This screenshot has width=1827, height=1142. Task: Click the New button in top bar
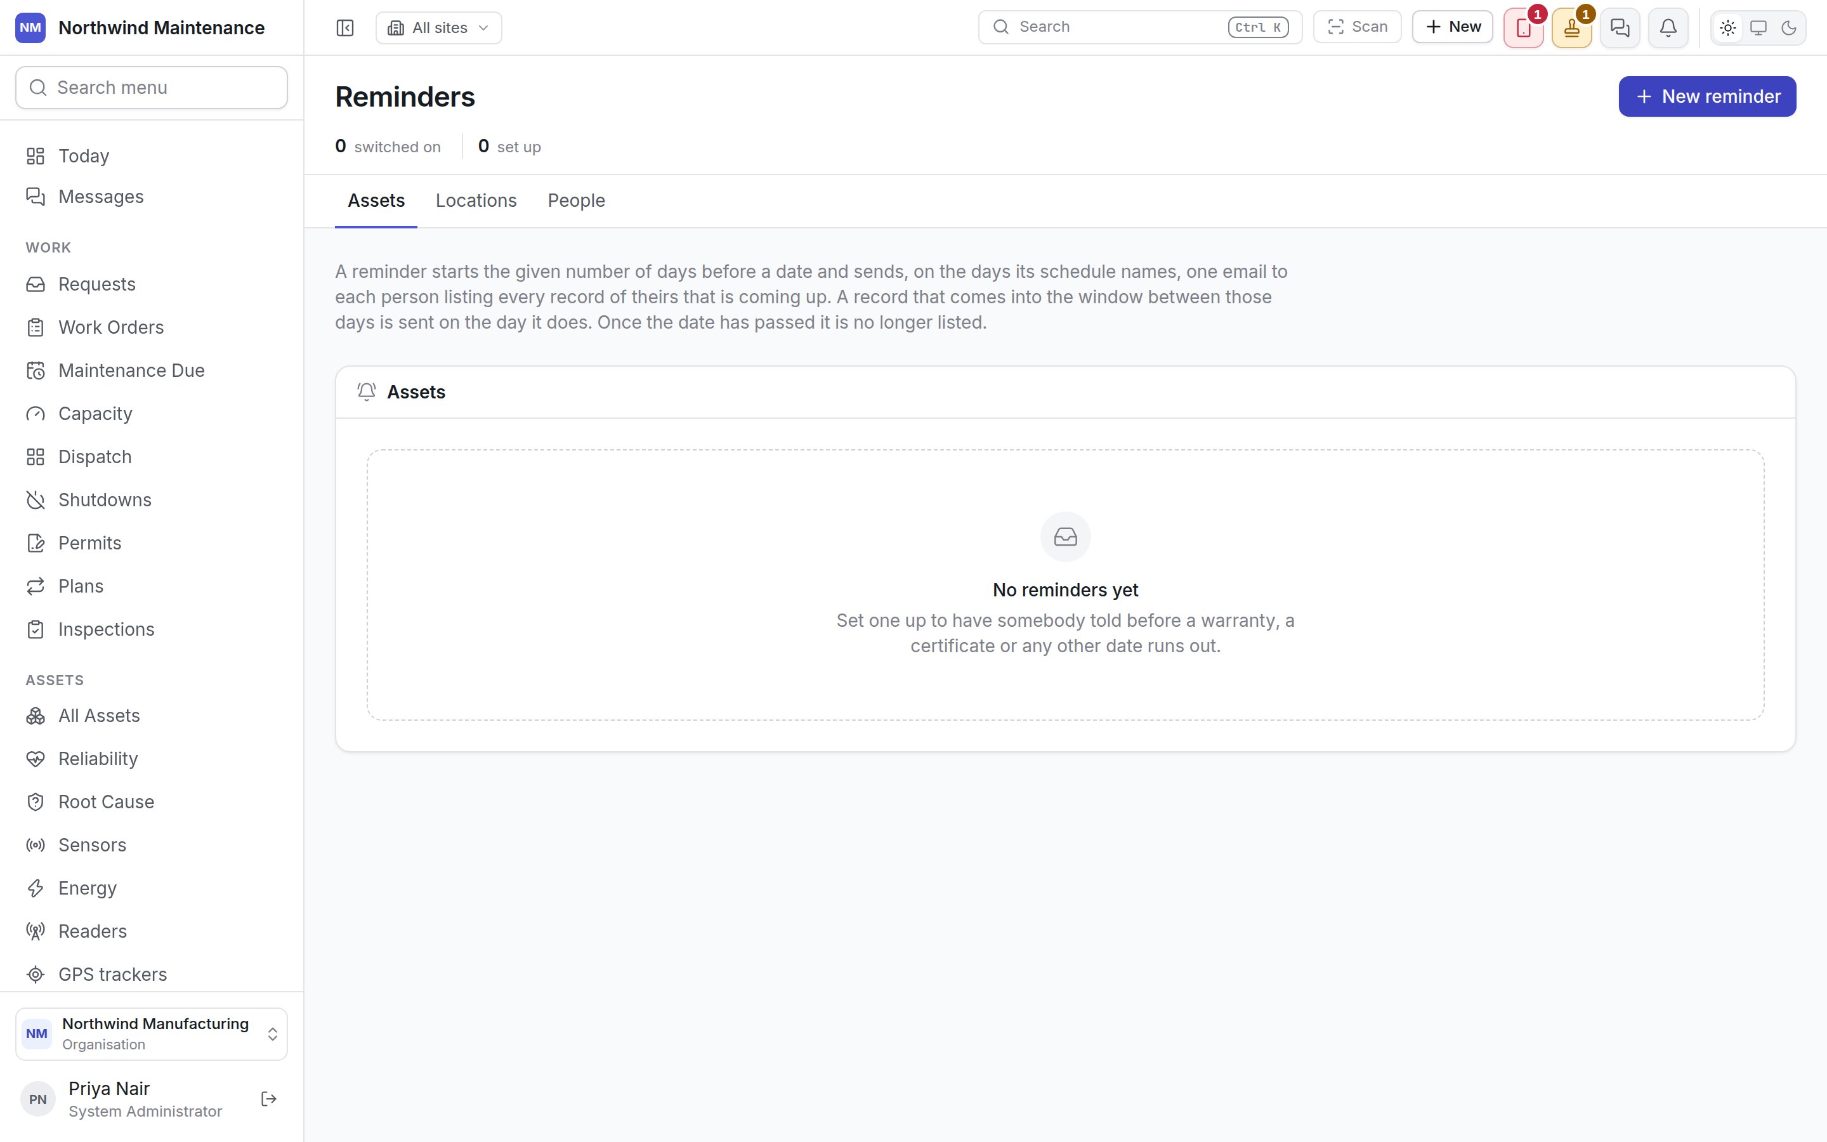[1453, 27]
